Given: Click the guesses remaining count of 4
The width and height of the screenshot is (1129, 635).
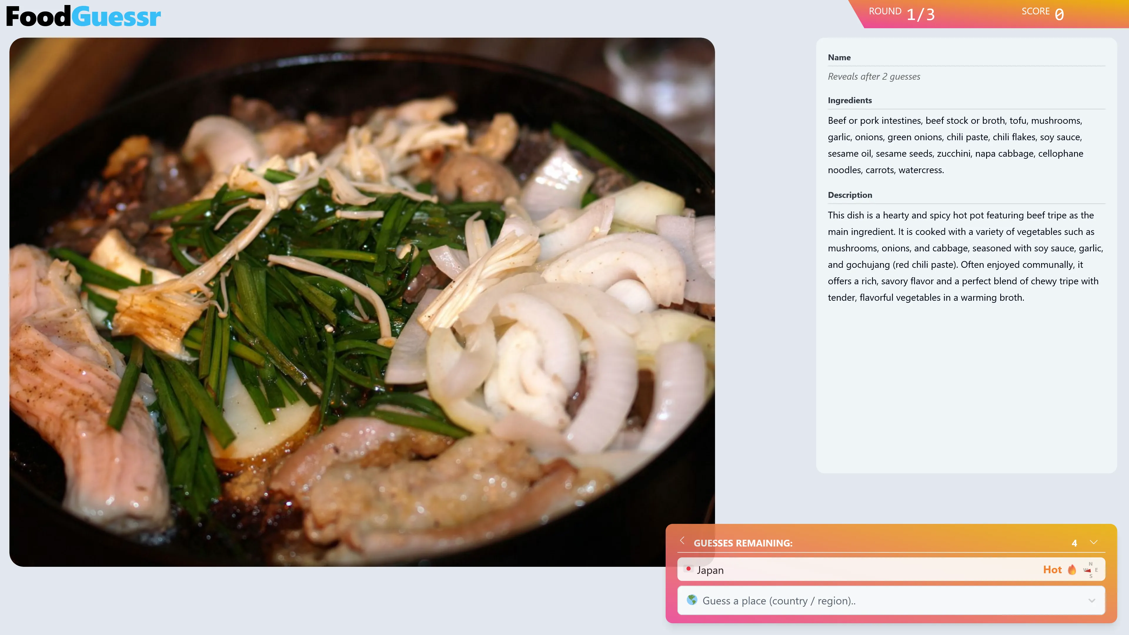Looking at the screenshot, I should pos(1075,543).
